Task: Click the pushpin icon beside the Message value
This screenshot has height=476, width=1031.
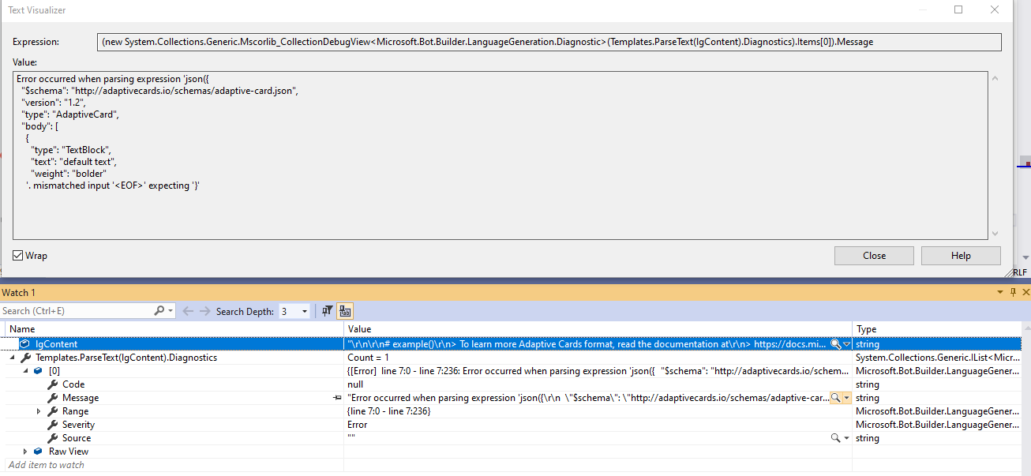Action: point(338,397)
